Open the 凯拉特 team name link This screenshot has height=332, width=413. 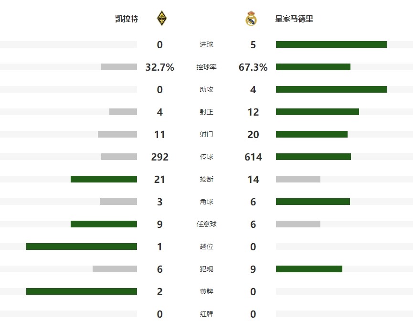click(x=127, y=19)
